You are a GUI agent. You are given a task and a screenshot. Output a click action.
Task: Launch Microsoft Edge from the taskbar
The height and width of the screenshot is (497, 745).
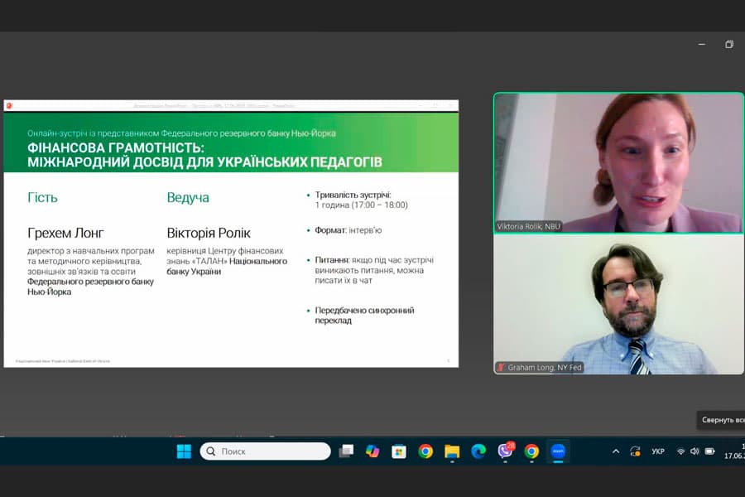coord(478,451)
